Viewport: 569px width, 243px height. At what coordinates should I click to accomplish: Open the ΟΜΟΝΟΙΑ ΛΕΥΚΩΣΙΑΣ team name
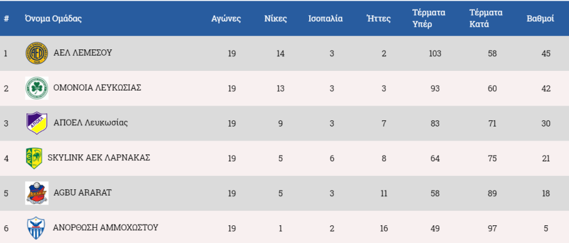click(97, 88)
